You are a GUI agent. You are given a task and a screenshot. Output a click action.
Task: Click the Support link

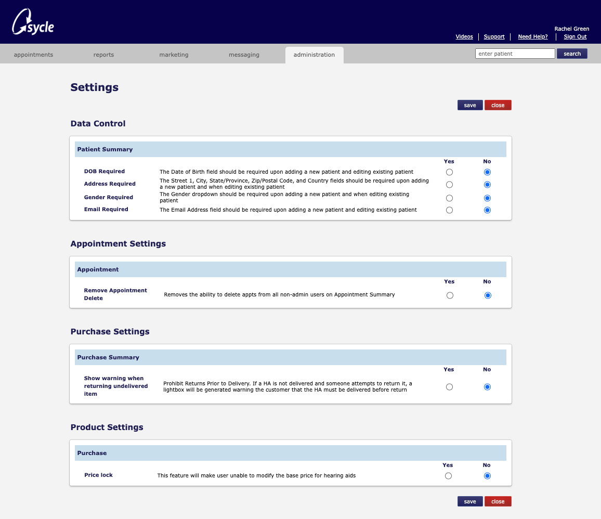click(x=494, y=36)
